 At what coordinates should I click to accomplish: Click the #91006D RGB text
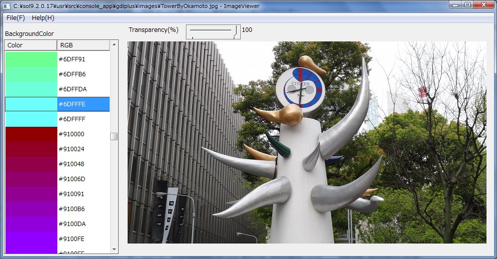tap(72, 179)
